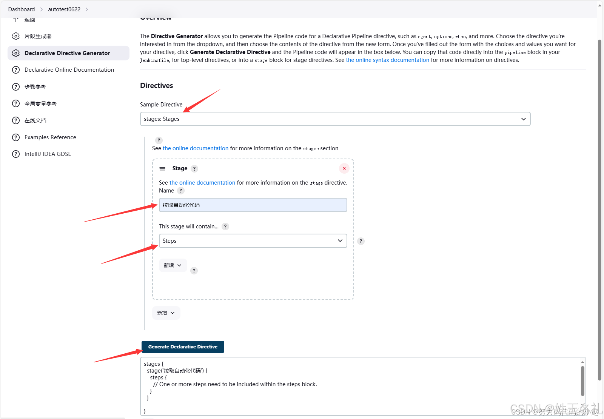The height and width of the screenshot is (419, 604).
Task: Select Declarative Directive Generator in sidebar
Action: click(68, 53)
